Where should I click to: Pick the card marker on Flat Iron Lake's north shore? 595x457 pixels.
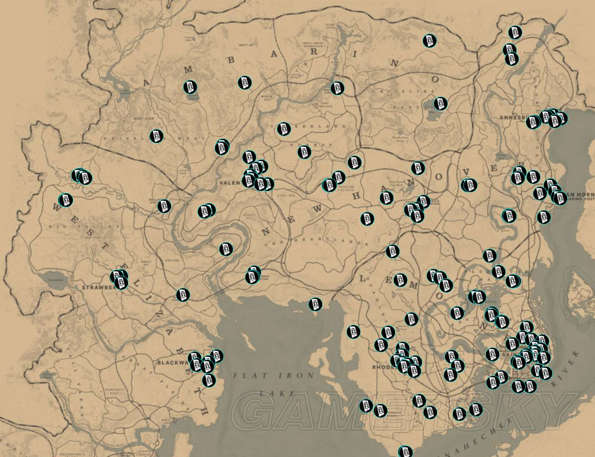[315, 304]
